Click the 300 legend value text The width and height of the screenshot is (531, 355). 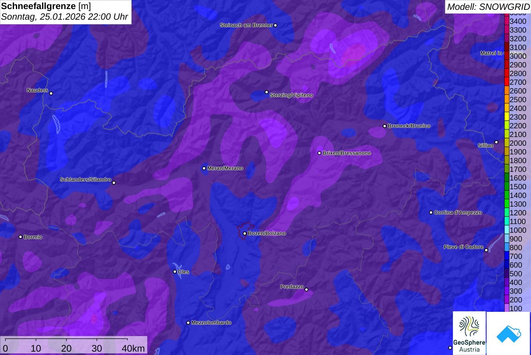pyautogui.click(x=516, y=291)
